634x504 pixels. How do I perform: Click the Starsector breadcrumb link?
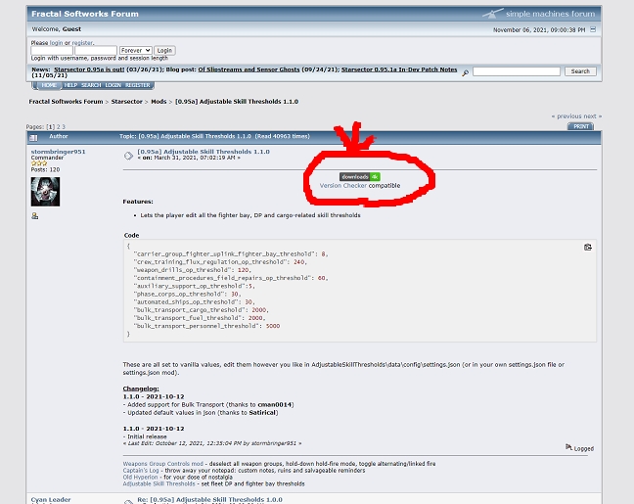tap(126, 102)
